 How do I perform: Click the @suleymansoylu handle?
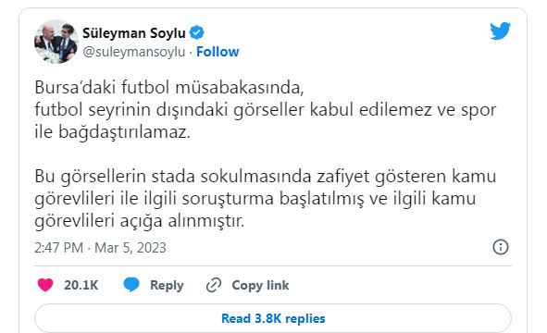tap(134, 52)
